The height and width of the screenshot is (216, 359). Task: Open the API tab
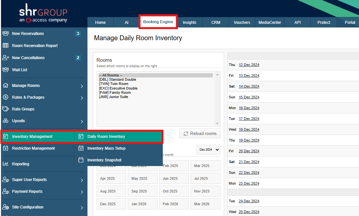pyautogui.click(x=297, y=22)
